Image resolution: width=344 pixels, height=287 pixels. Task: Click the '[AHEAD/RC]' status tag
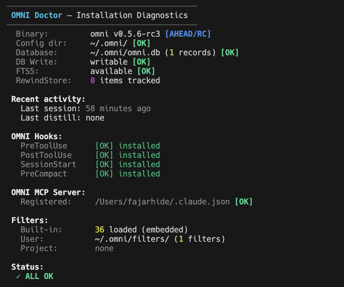(x=188, y=34)
